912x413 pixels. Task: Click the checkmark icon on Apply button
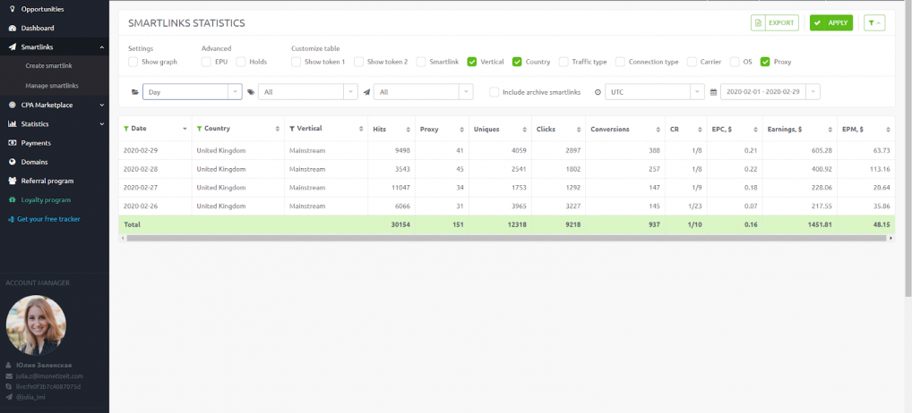point(817,22)
